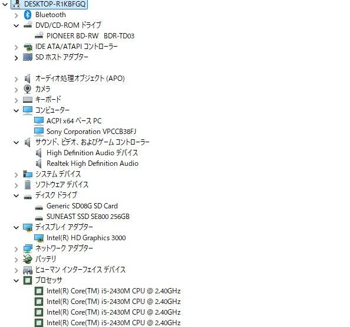Click the カメラ webcam icon
This screenshot has height=327, width=350.
pos(28,89)
